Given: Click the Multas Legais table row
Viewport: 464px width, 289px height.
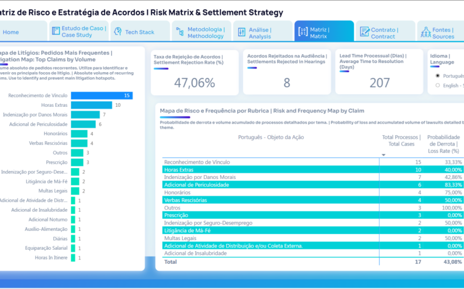Looking at the screenshot, I should click(313, 238).
